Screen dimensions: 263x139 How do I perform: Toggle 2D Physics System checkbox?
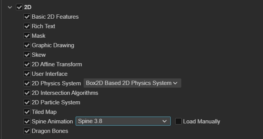(27, 83)
